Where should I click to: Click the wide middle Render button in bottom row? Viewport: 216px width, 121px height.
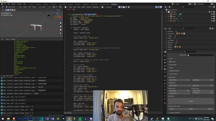tap(191, 109)
